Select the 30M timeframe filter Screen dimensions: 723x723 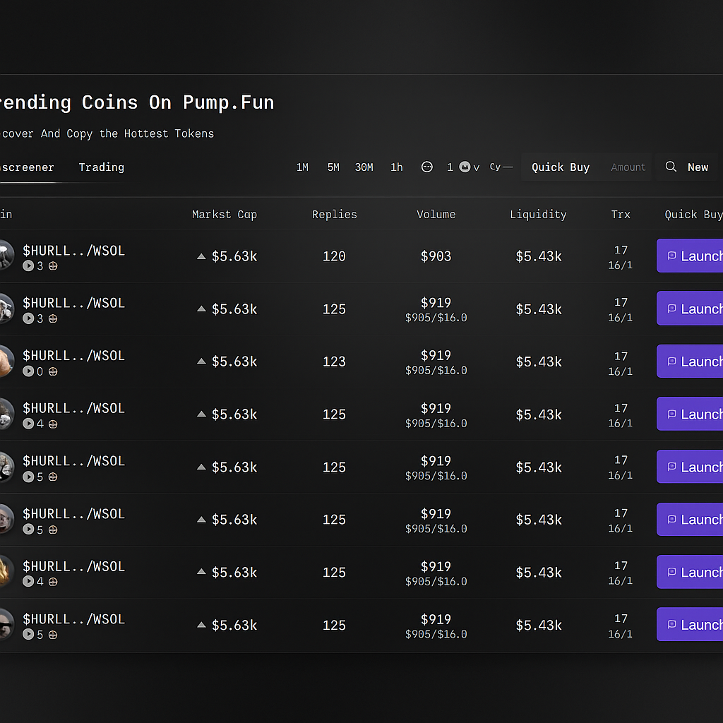364,167
